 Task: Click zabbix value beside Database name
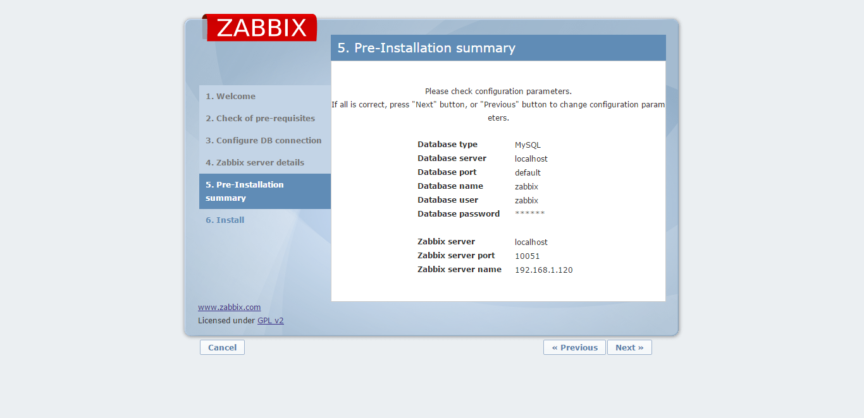[x=526, y=187]
